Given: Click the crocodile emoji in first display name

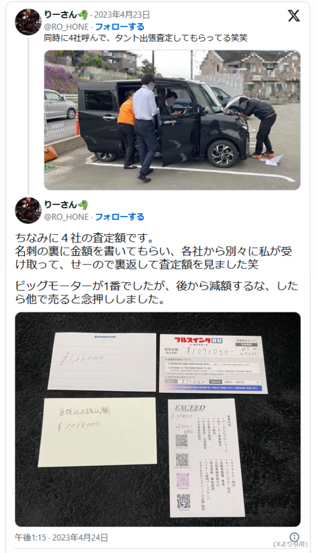Looking at the screenshot, I should (83, 15).
